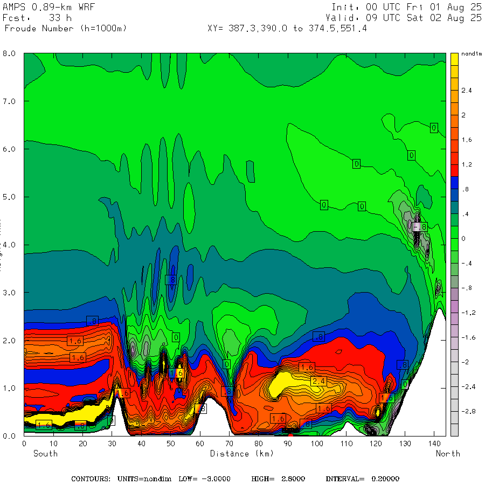
Task: Click the "North" axis end label
Action: pyautogui.click(x=448, y=454)
